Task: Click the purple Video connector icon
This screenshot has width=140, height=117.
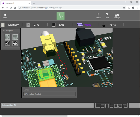Action: (80, 25)
